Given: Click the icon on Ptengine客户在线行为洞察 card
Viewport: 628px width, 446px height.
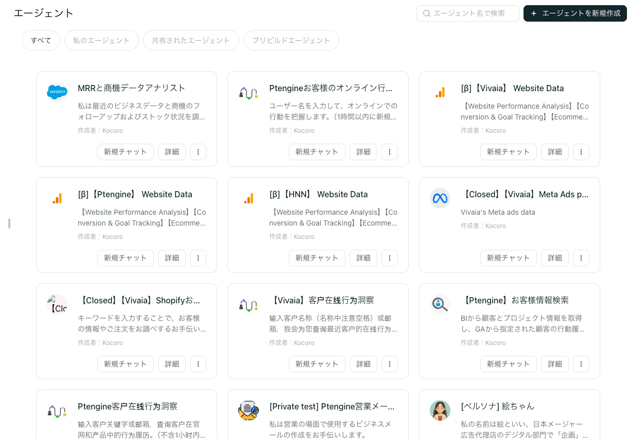Looking at the screenshot, I should [57, 410].
